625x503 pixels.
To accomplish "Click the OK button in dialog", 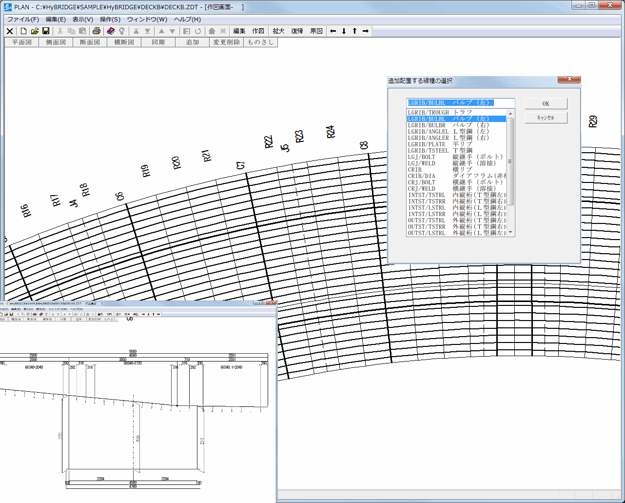I will point(546,104).
